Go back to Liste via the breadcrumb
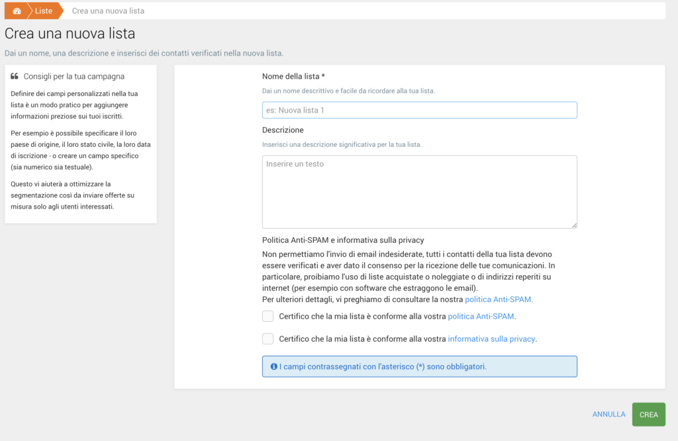 pos(44,11)
